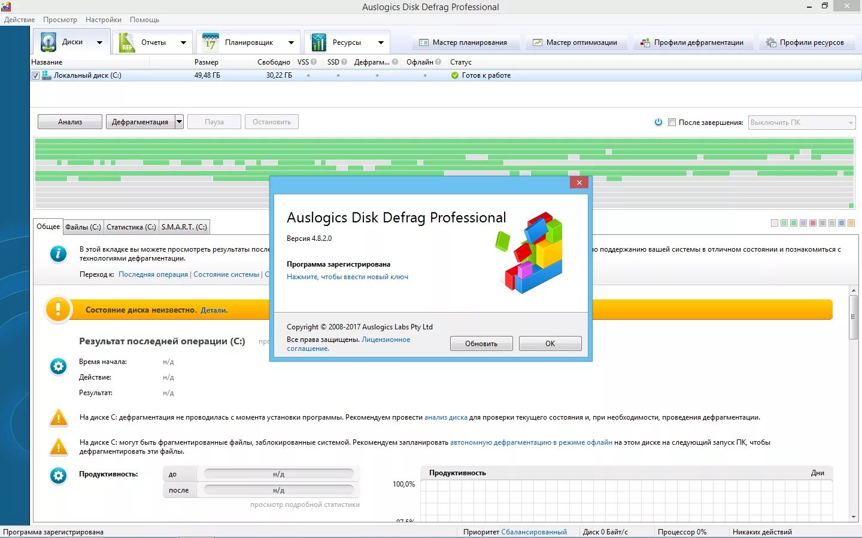
Task: Switch to the S.M.A.R.T. (C:) tab
Action: (184, 227)
